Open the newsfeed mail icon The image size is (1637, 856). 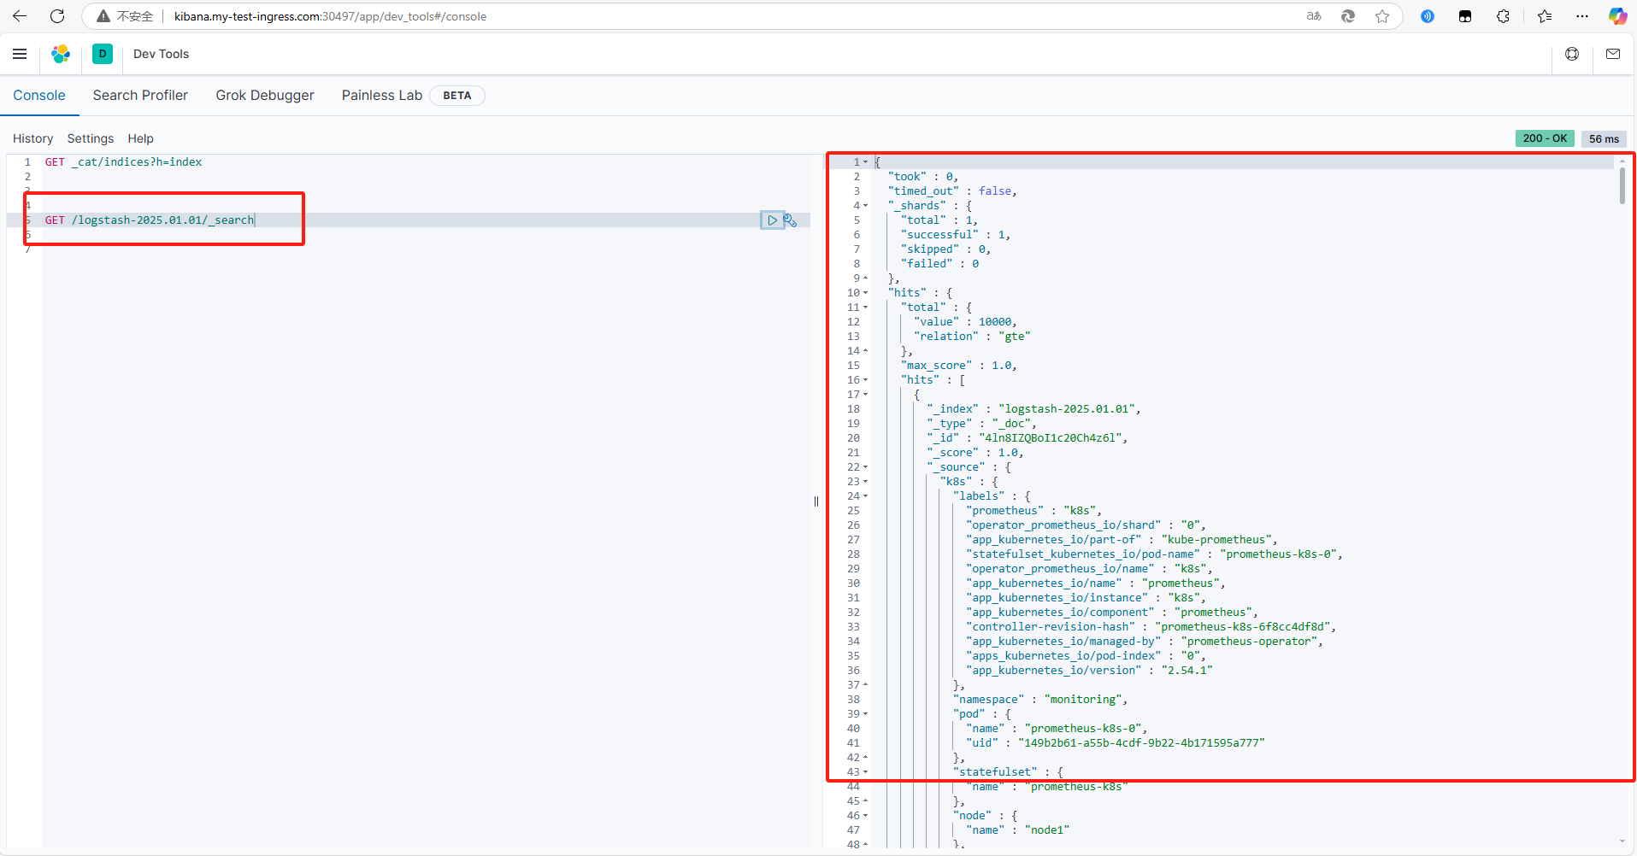pos(1613,54)
